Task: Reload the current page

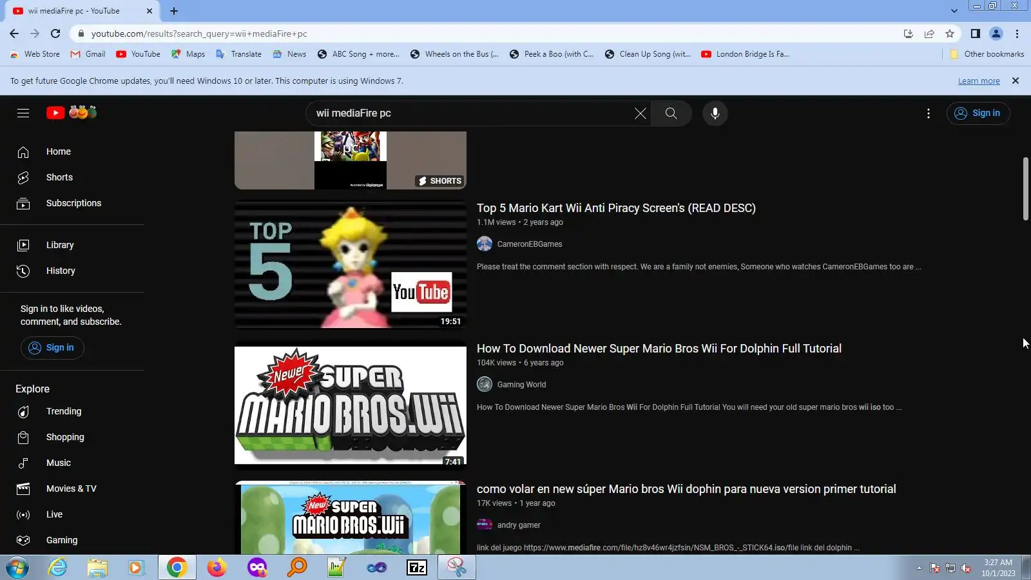Action: tap(55, 34)
